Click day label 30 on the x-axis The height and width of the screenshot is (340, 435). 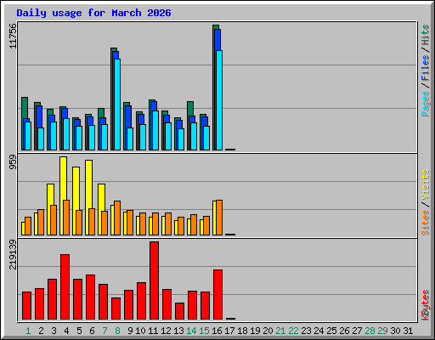pos(395,331)
